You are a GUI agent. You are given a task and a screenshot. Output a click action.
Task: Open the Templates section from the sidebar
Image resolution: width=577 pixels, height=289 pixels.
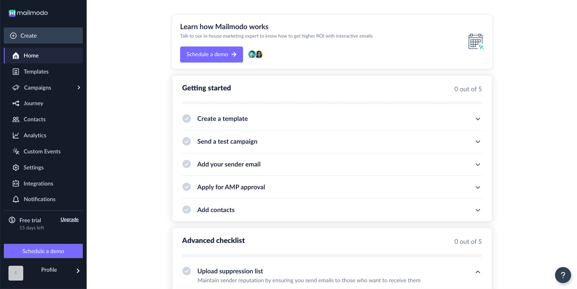pos(36,71)
